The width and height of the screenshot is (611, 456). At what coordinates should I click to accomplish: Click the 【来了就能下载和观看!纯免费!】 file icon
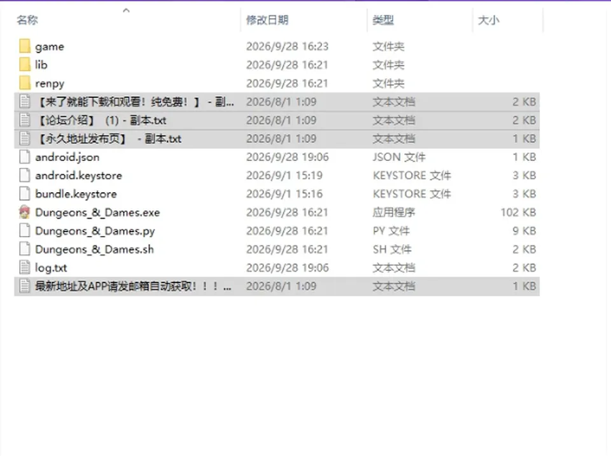click(25, 102)
